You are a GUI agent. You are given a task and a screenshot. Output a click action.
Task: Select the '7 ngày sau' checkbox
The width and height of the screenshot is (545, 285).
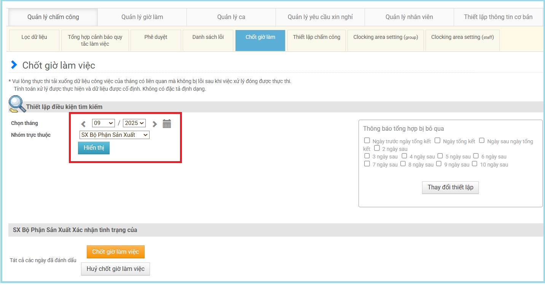point(367,164)
